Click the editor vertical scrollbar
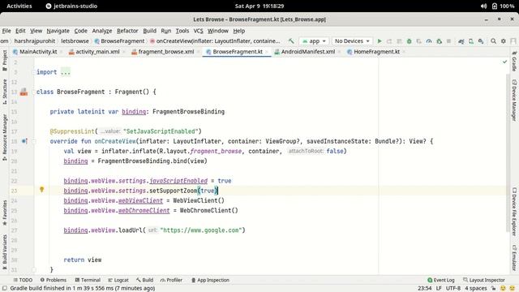519x292 pixels. (508, 152)
